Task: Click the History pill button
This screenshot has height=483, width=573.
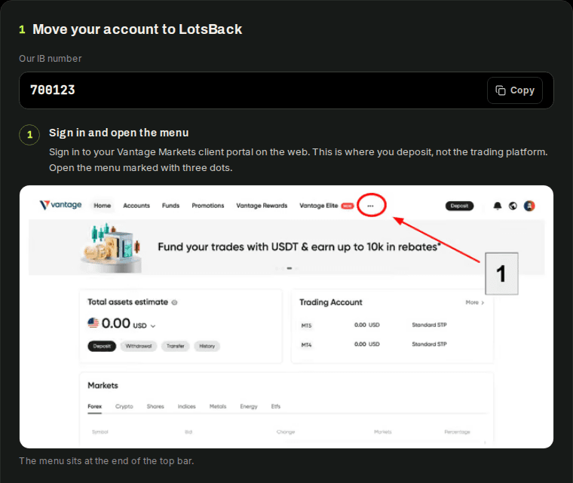Action: 207,346
